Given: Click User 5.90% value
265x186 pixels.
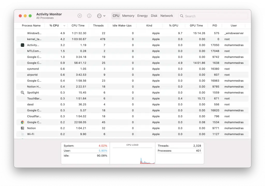Looking at the screenshot, I should [103, 151].
